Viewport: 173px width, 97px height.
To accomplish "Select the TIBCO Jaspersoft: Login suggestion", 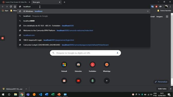I will (84, 40).
